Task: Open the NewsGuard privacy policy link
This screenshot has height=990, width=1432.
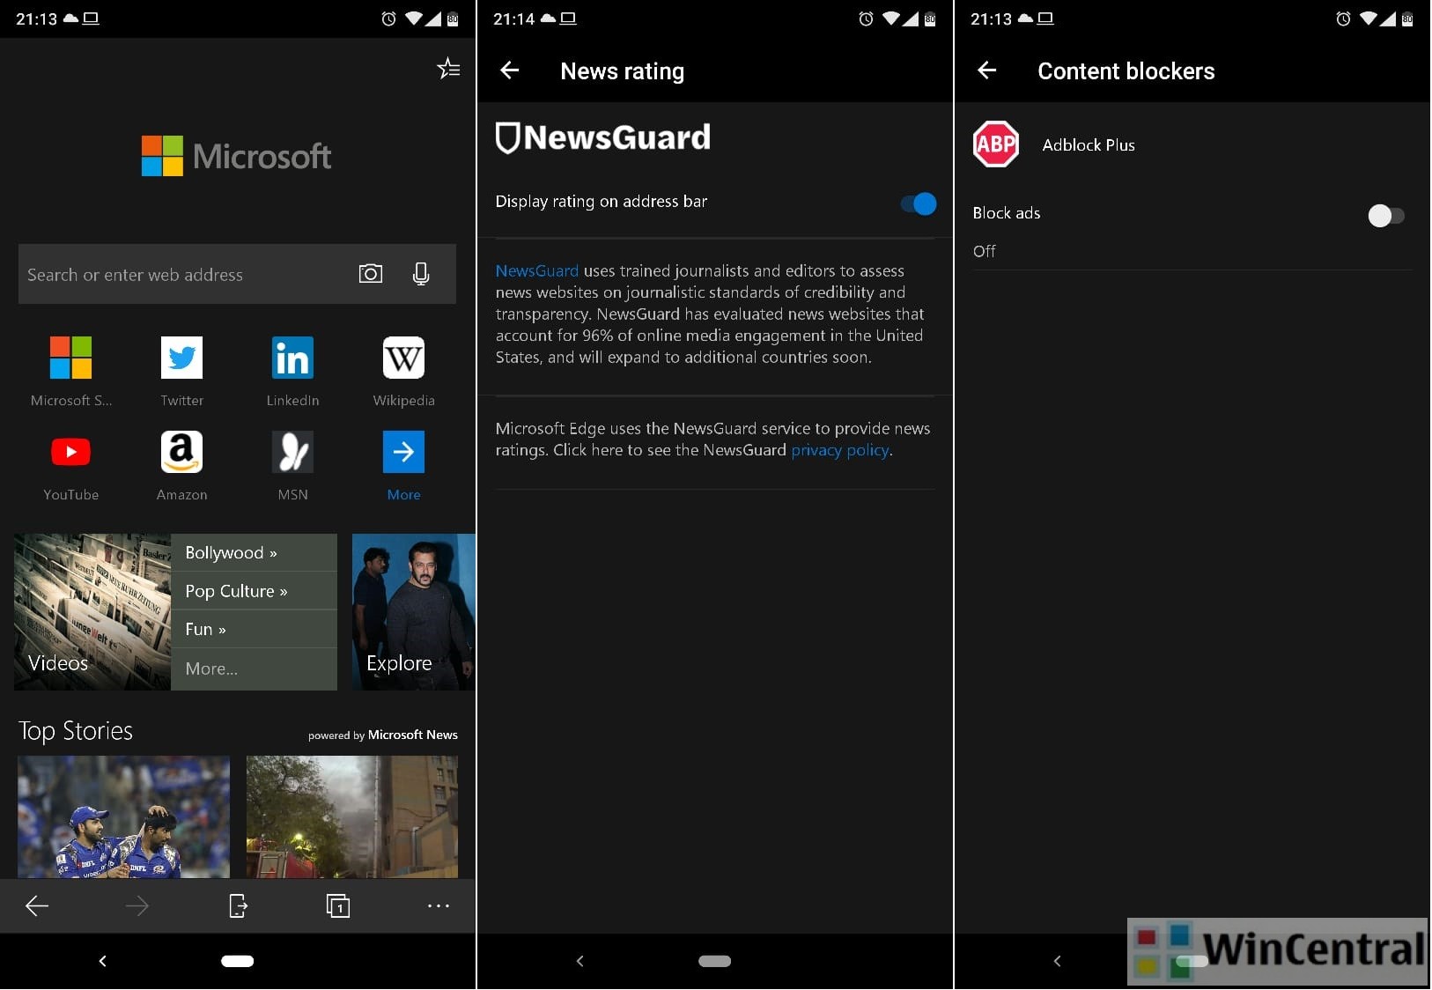Action: click(839, 450)
